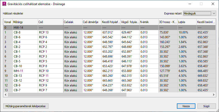Open the Express nézet dropdown
The image size is (219, 112).
(x=199, y=13)
